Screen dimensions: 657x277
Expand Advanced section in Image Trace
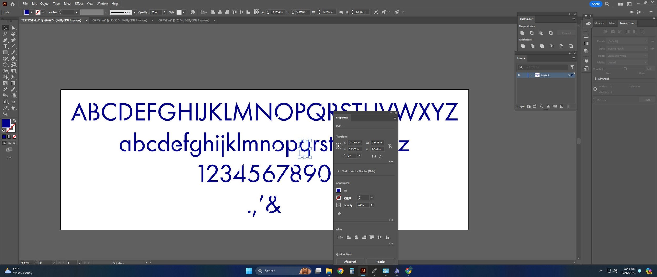click(x=596, y=79)
